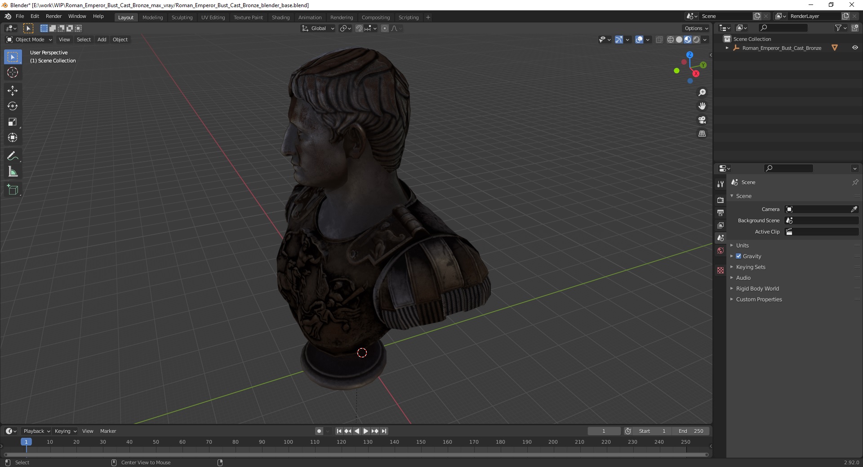Pick camera object with eyedropper
Viewport: 863px width, 467px height.
[x=854, y=209]
